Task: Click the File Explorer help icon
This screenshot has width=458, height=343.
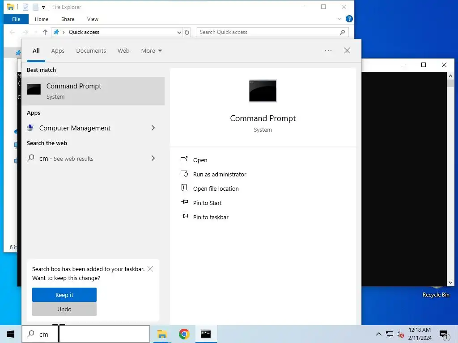Action: click(x=349, y=19)
